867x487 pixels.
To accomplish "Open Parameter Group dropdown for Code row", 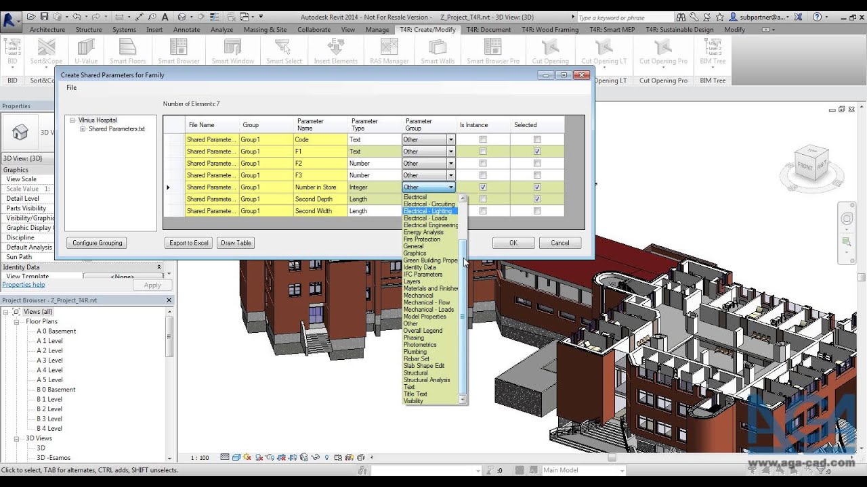I will point(450,140).
